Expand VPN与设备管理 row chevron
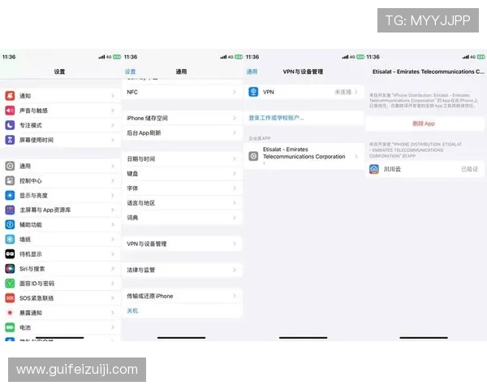The image size is (487, 390). [235, 244]
